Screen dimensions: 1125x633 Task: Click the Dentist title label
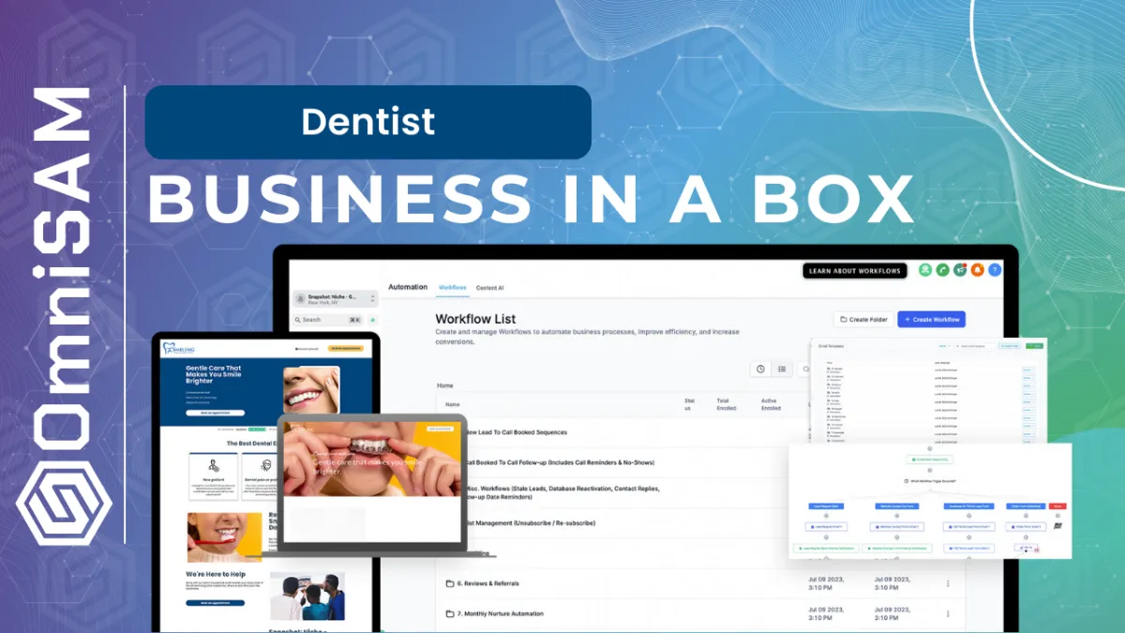(367, 122)
